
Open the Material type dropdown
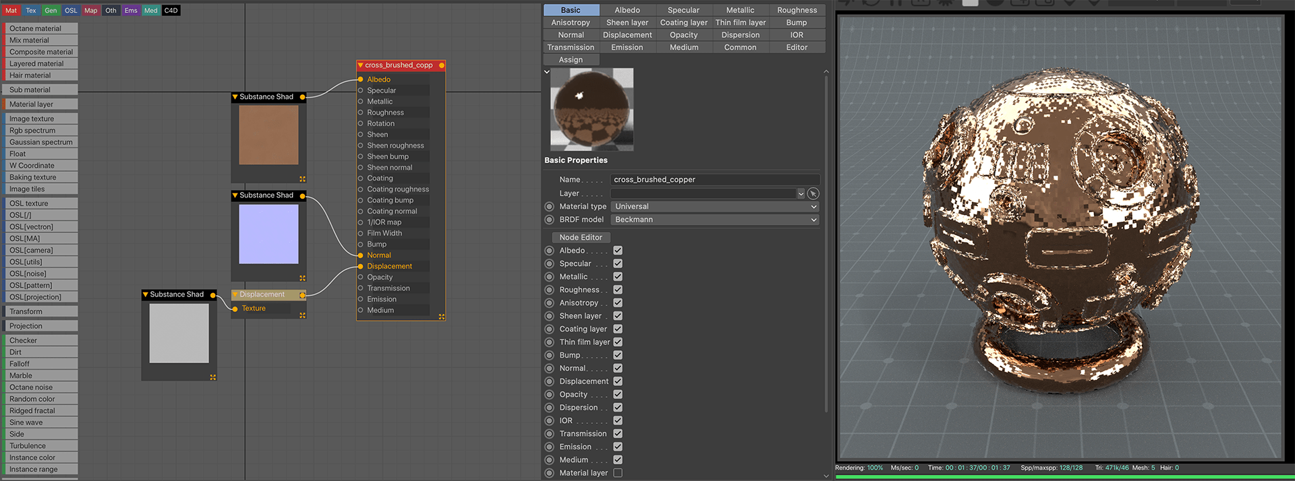coord(714,207)
